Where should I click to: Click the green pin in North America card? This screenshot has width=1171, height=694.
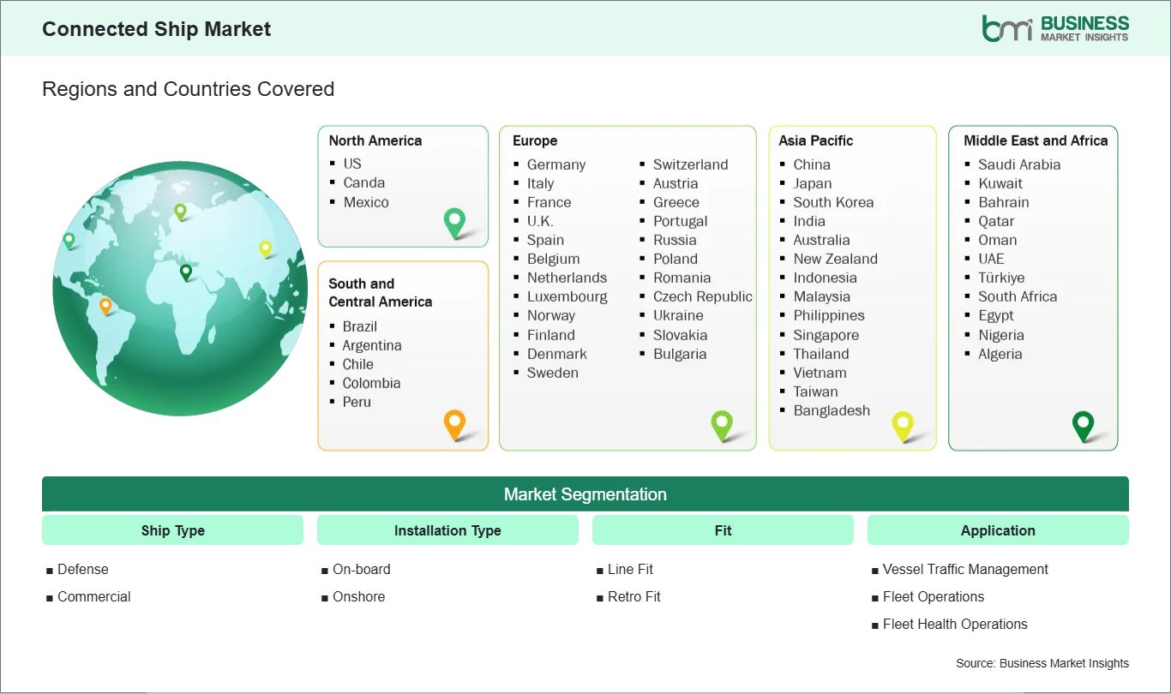point(454,222)
